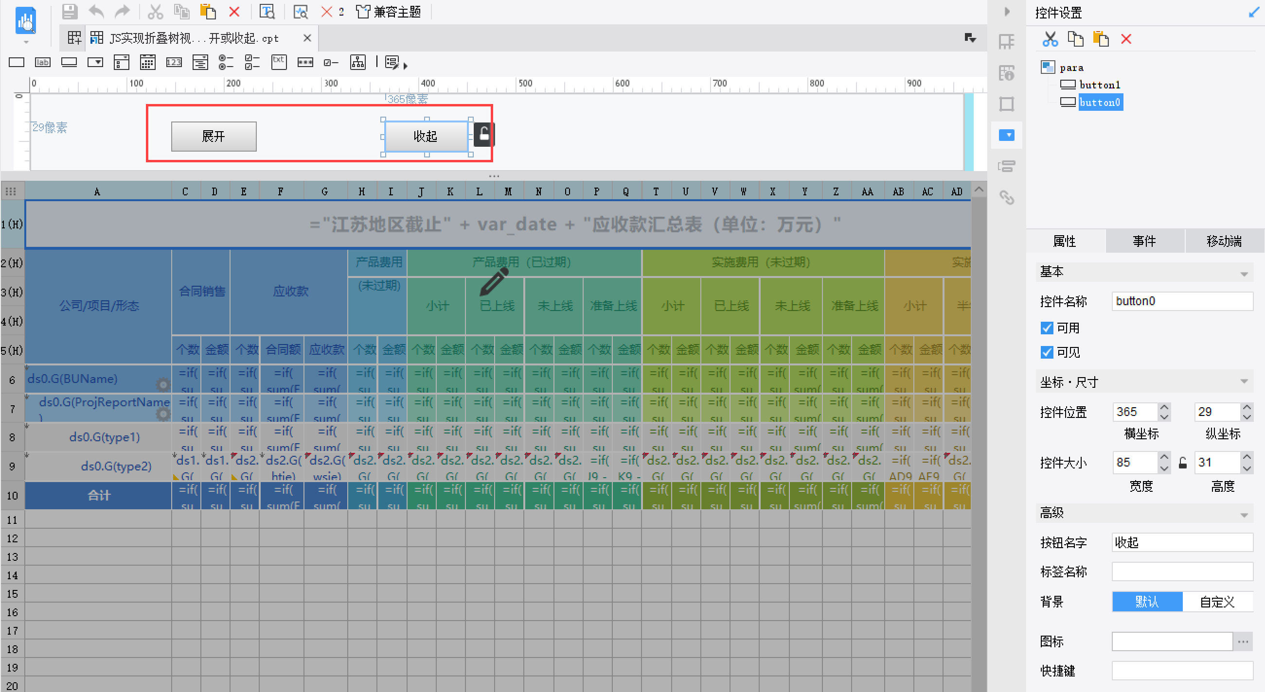Click the red delete icon in widget settings

pyautogui.click(x=1126, y=39)
